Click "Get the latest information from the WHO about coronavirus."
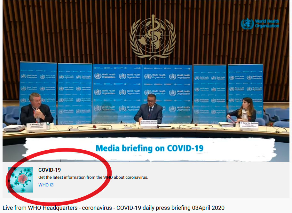The image size is (292, 213). point(93,177)
